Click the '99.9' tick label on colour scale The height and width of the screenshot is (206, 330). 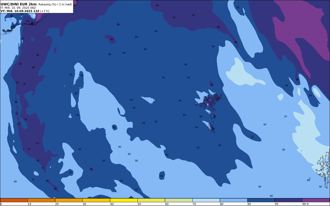pos(305,204)
